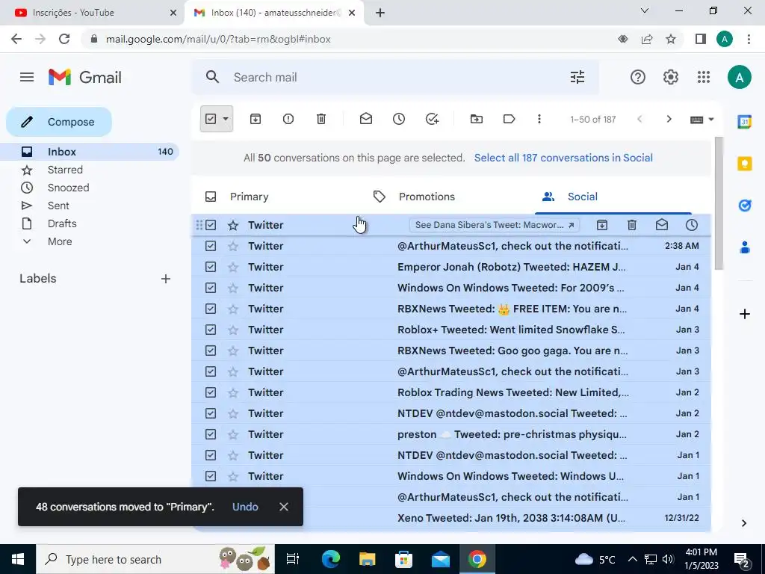The width and height of the screenshot is (765, 574).
Task: Uncheck the RBXNews FREE ITEM email checkbox
Action: point(210,309)
